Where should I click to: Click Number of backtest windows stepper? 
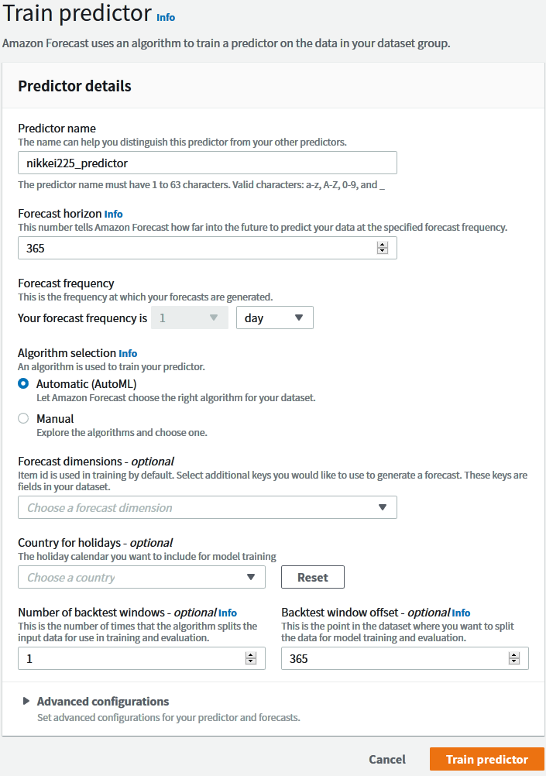coord(250,658)
